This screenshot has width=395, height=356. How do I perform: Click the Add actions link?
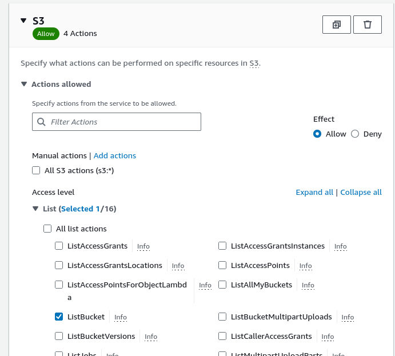pos(115,155)
